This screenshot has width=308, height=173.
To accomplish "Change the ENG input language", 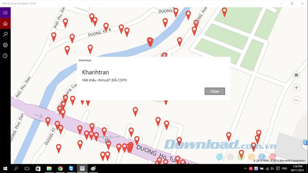I will pyautogui.click(x=284, y=169).
